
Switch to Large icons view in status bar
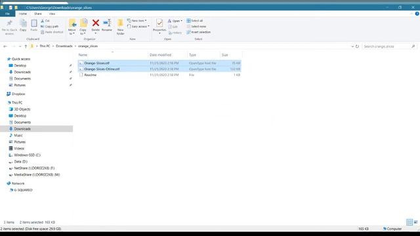click(x=415, y=222)
